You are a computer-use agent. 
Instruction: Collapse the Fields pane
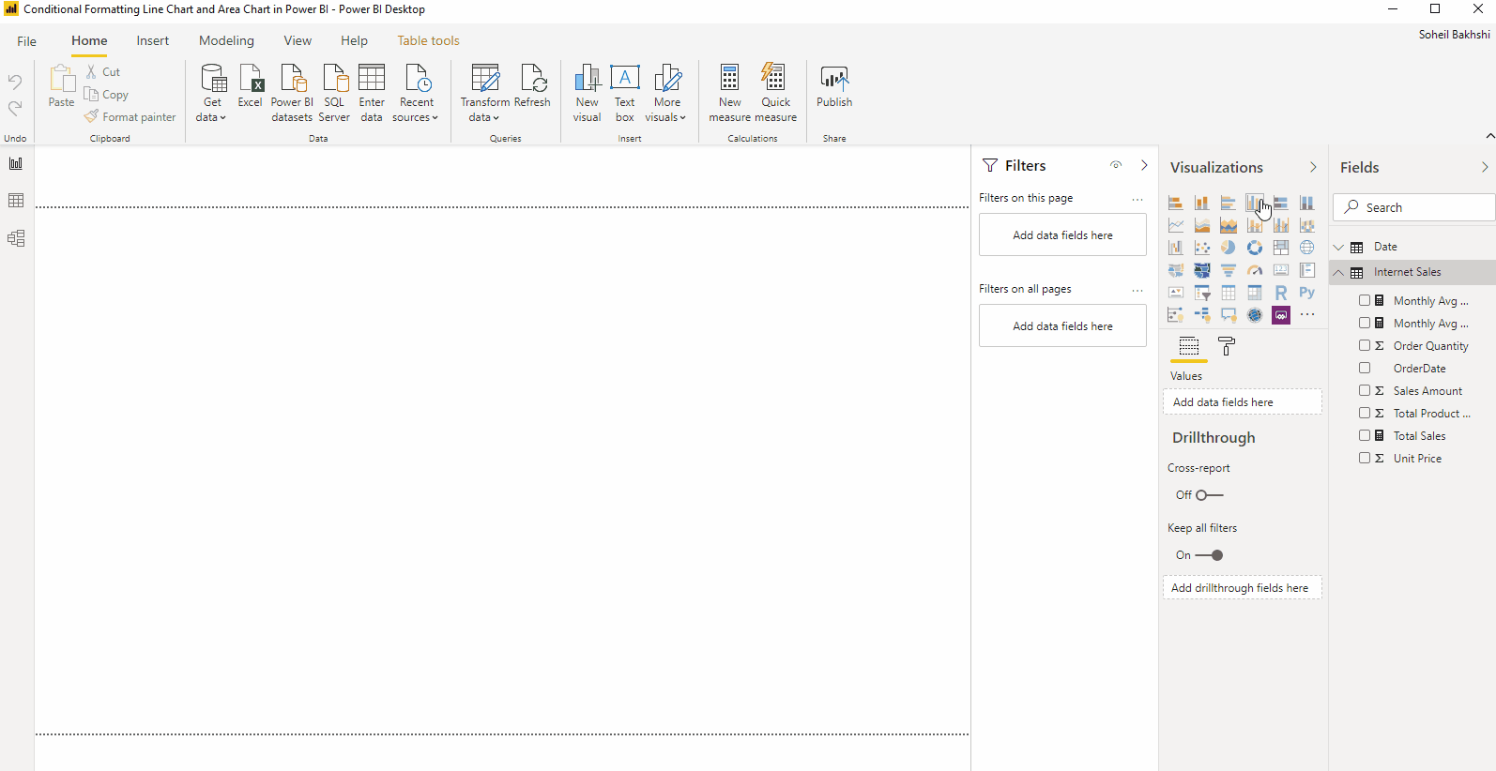1485,167
